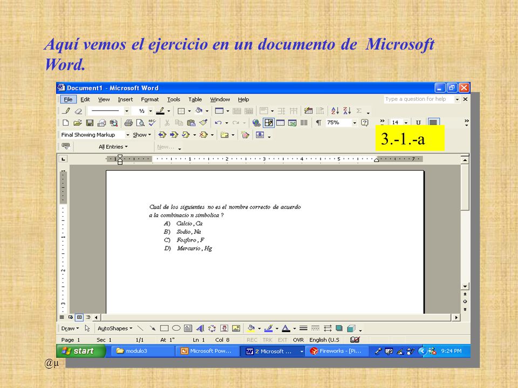Viewport: 518px width, 388px height.
Task: Click the Print icon
Action: (128, 123)
